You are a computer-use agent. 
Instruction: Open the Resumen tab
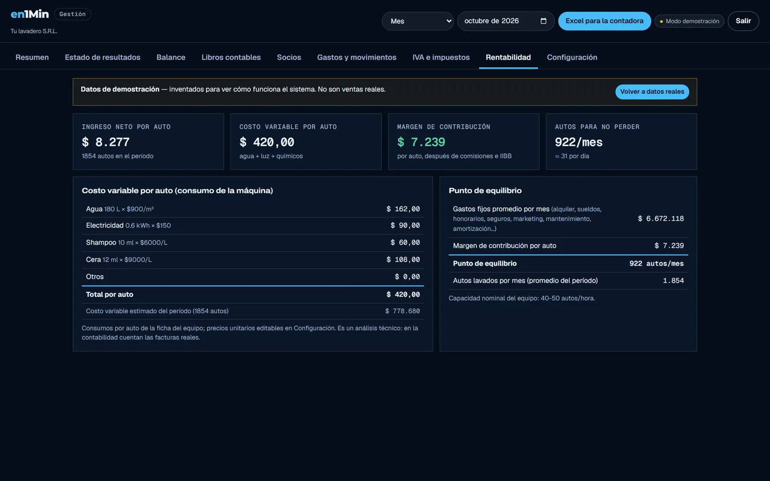point(32,57)
